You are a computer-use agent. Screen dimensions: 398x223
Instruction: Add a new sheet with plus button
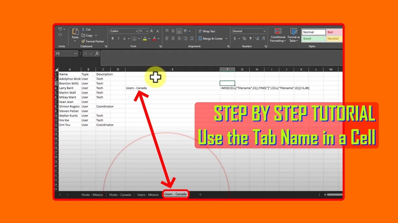click(200, 195)
